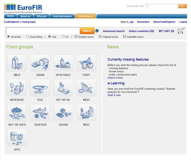
Task: Click the SEAFOOD label text
Action: click(x=40, y=124)
